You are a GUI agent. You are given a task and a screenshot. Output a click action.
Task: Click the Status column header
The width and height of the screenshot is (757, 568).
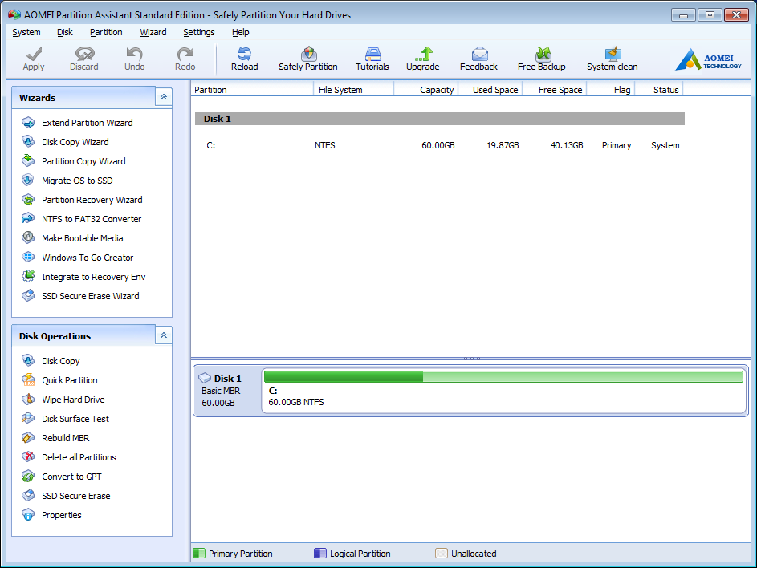pos(659,90)
